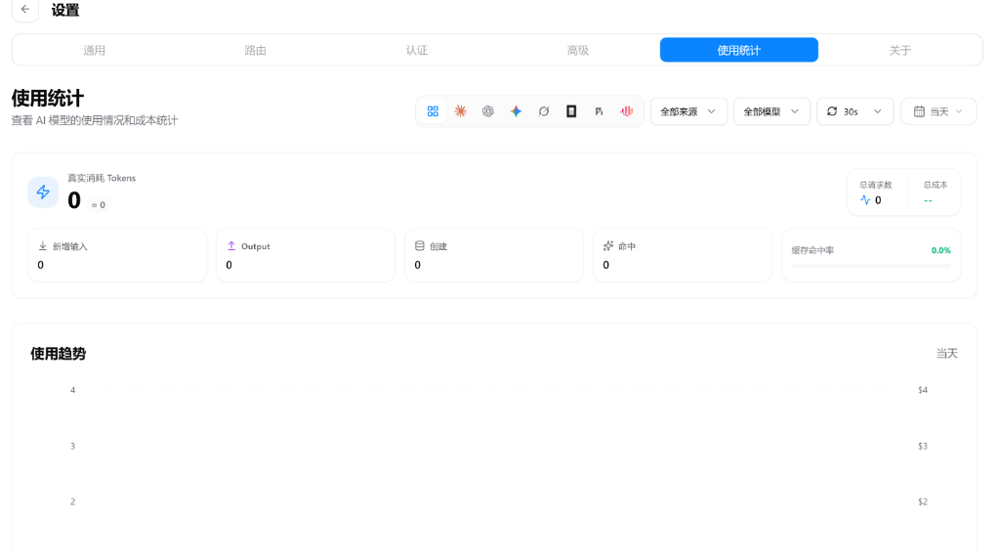The width and height of the screenshot is (1000, 560).
Task: Click the 创建 stat card
Action: click(494, 255)
